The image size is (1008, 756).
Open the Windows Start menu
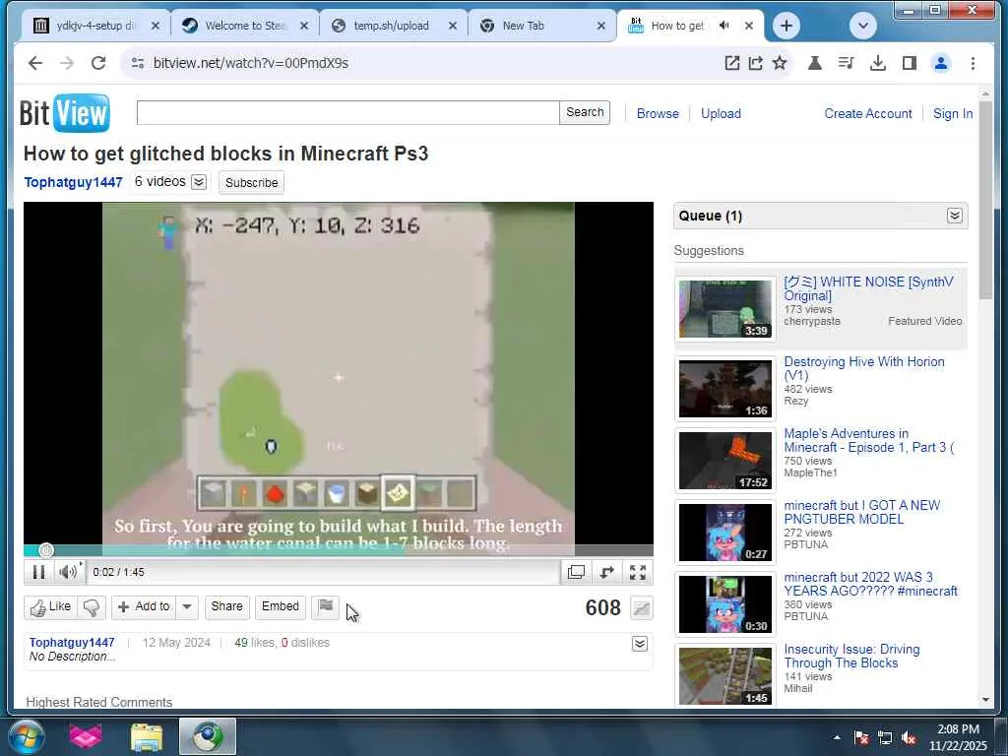point(25,736)
